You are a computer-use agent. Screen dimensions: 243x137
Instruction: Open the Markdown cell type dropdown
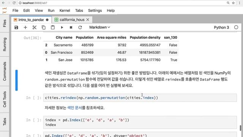(99, 27)
